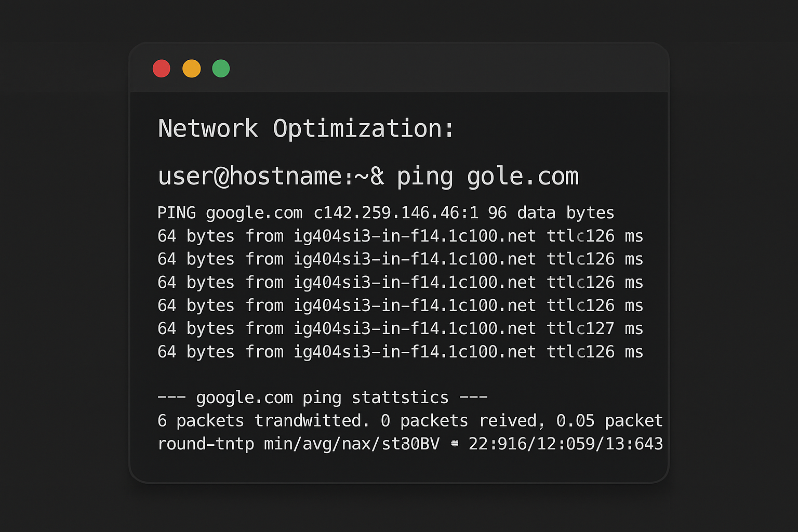The width and height of the screenshot is (798, 532).
Task: Click "google.com" in the PING output line
Action: pyautogui.click(x=254, y=213)
